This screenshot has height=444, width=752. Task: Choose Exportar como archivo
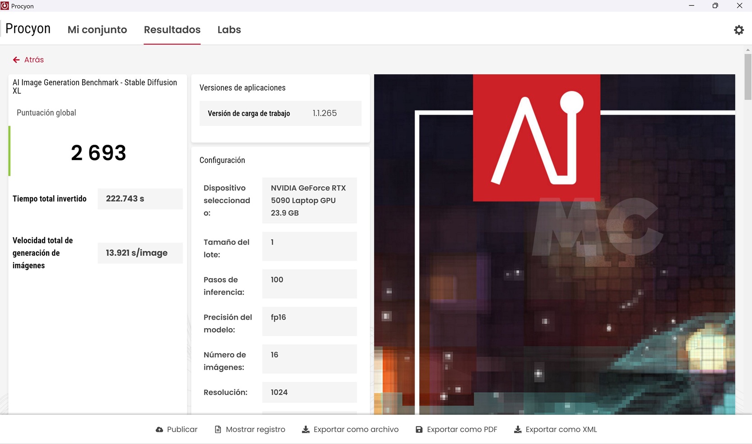tap(356, 430)
